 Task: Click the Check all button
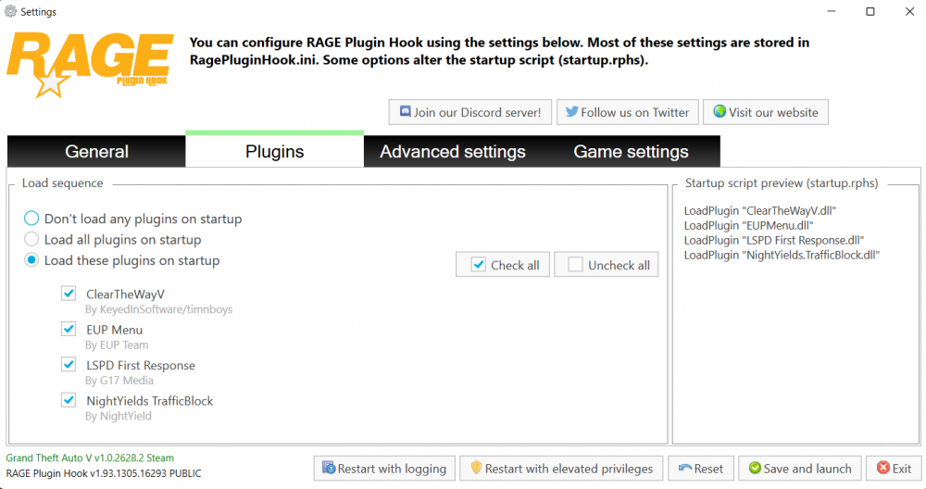click(503, 265)
